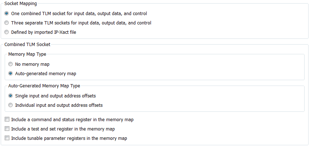Pick the No memory map radio button

[10, 64]
